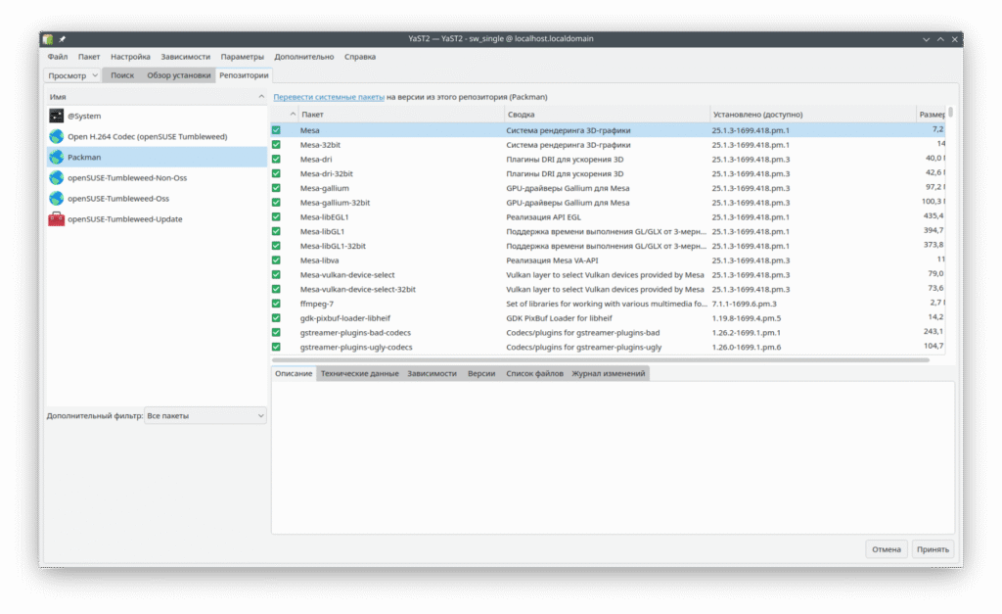The height and width of the screenshot is (614, 1002).
Task: Click the Реализация Mesa VA-API summary
Action: 552,260
